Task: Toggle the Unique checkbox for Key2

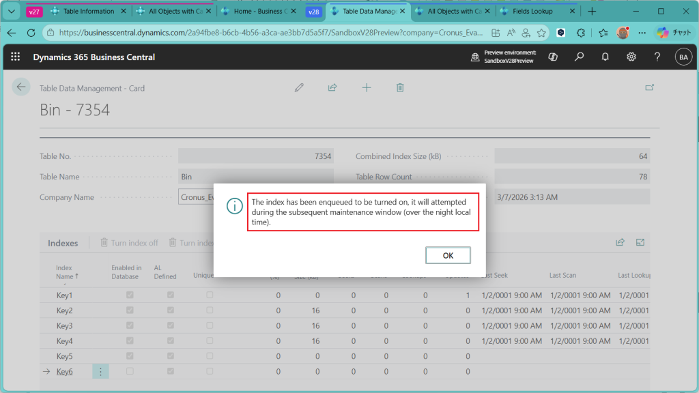Action: point(210,310)
